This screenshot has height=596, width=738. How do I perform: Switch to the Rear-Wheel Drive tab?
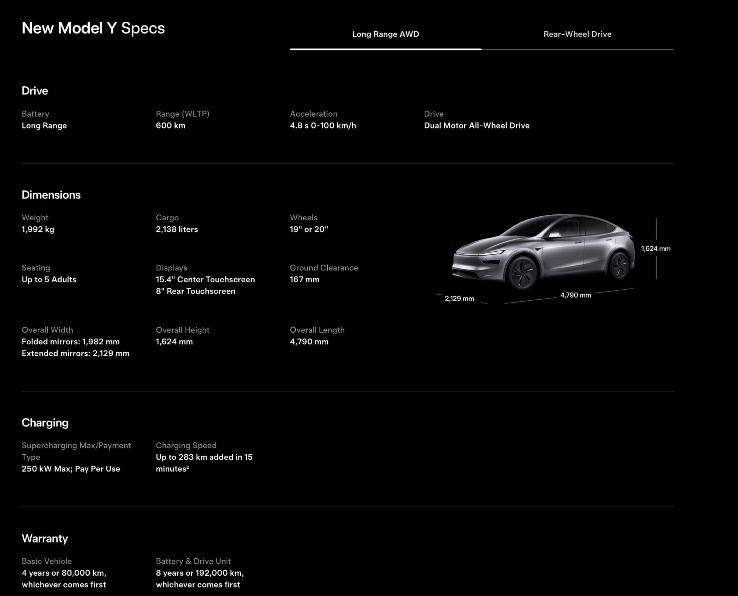click(577, 34)
